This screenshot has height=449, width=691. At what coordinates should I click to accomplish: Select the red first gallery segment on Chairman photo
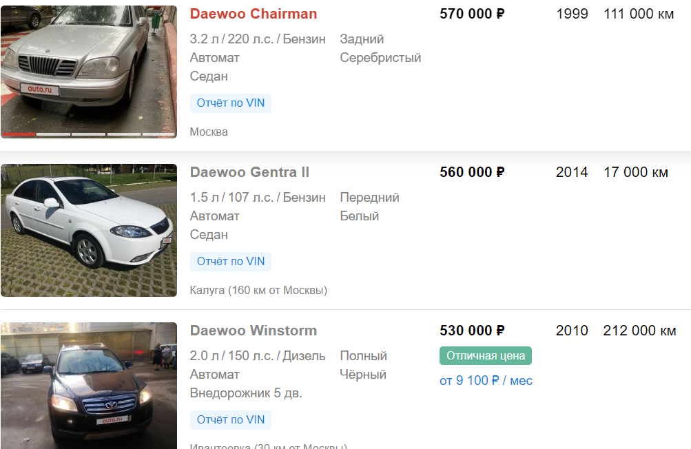(x=19, y=134)
